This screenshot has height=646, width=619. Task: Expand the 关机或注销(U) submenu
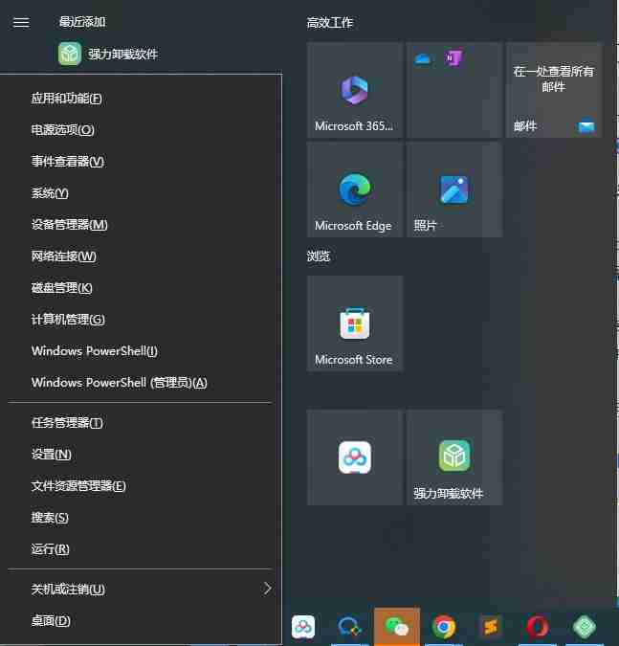(144, 590)
